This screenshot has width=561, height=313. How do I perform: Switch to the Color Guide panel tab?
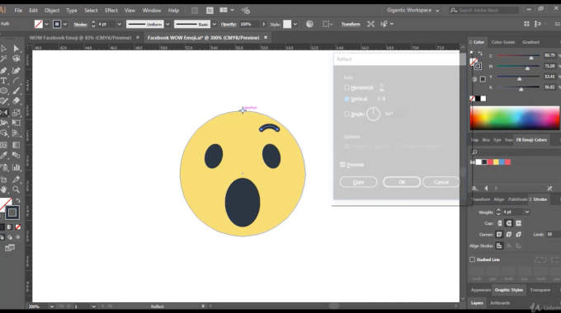pos(502,42)
